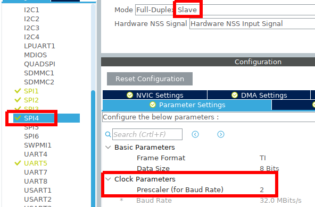The height and width of the screenshot is (207, 315).
Task: Switch to the DMA Settings tab
Action: click(x=259, y=95)
